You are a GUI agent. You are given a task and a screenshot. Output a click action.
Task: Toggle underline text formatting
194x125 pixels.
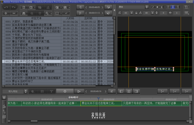(162, 7)
